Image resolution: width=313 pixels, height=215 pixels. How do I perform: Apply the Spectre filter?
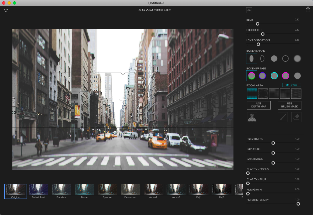(107, 191)
